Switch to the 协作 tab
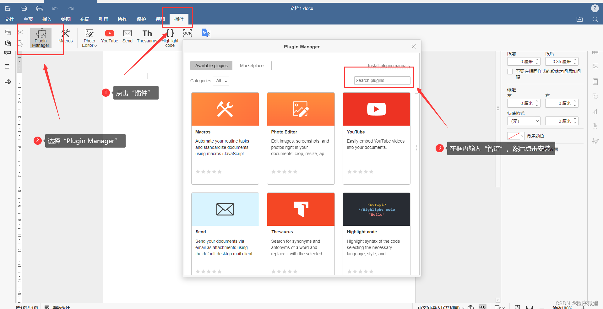Image resolution: width=603 pixels, height=309 pixels. (122, 19)
